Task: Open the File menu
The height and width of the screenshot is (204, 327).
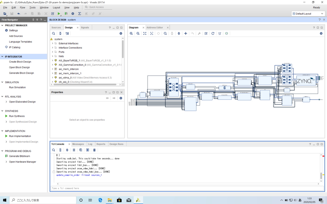Action: 5,8
